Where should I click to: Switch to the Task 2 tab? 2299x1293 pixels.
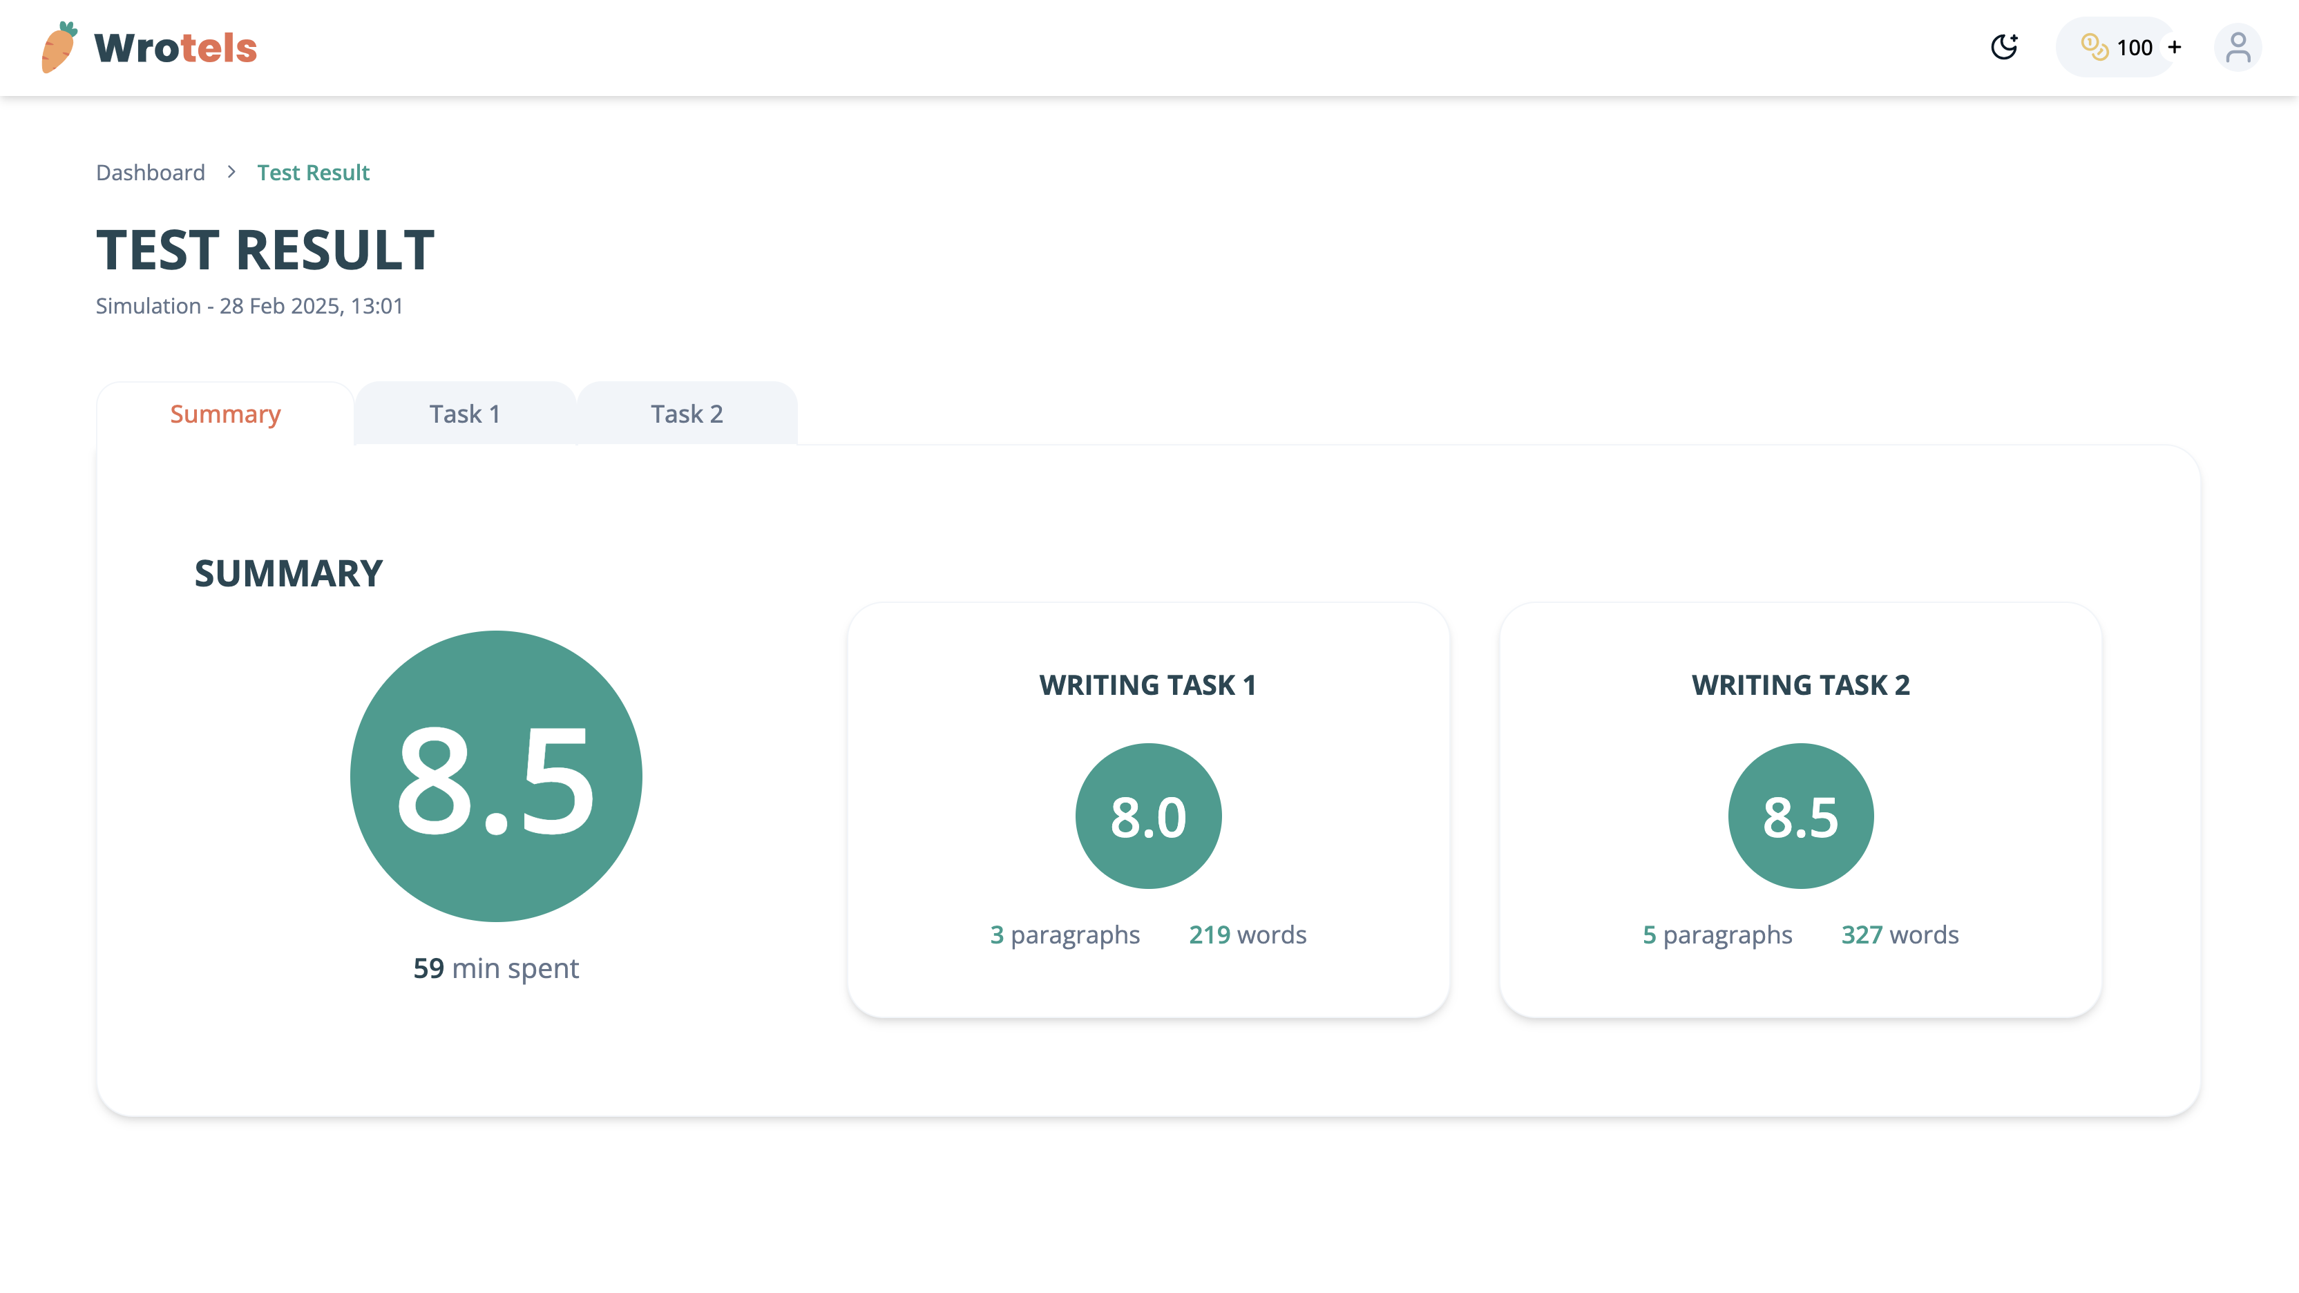pyautogui.click(x=686, y=414)
